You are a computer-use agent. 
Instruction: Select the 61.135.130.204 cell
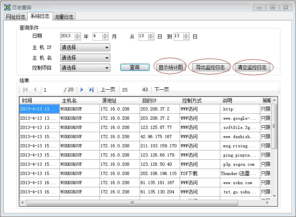[x=160, y=192]
